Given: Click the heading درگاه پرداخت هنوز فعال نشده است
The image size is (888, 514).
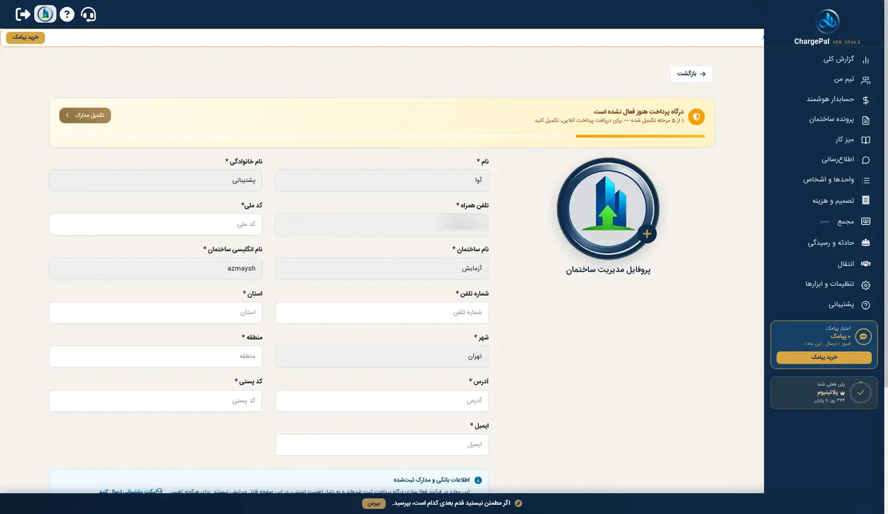Looking at the screenshot, I should pyautogui.click(x=638, y=111).
